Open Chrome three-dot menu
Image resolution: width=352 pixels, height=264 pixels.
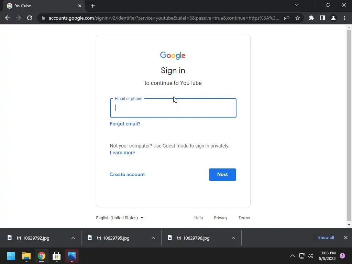[x=344, y=18]
